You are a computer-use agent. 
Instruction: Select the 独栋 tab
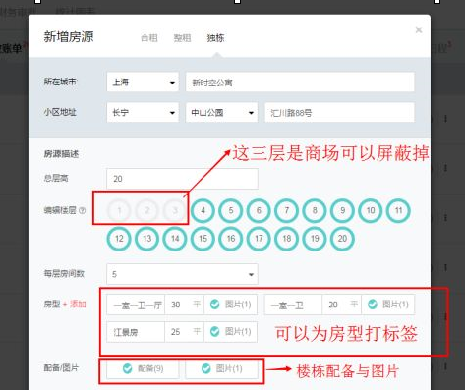tap(215, 38)
